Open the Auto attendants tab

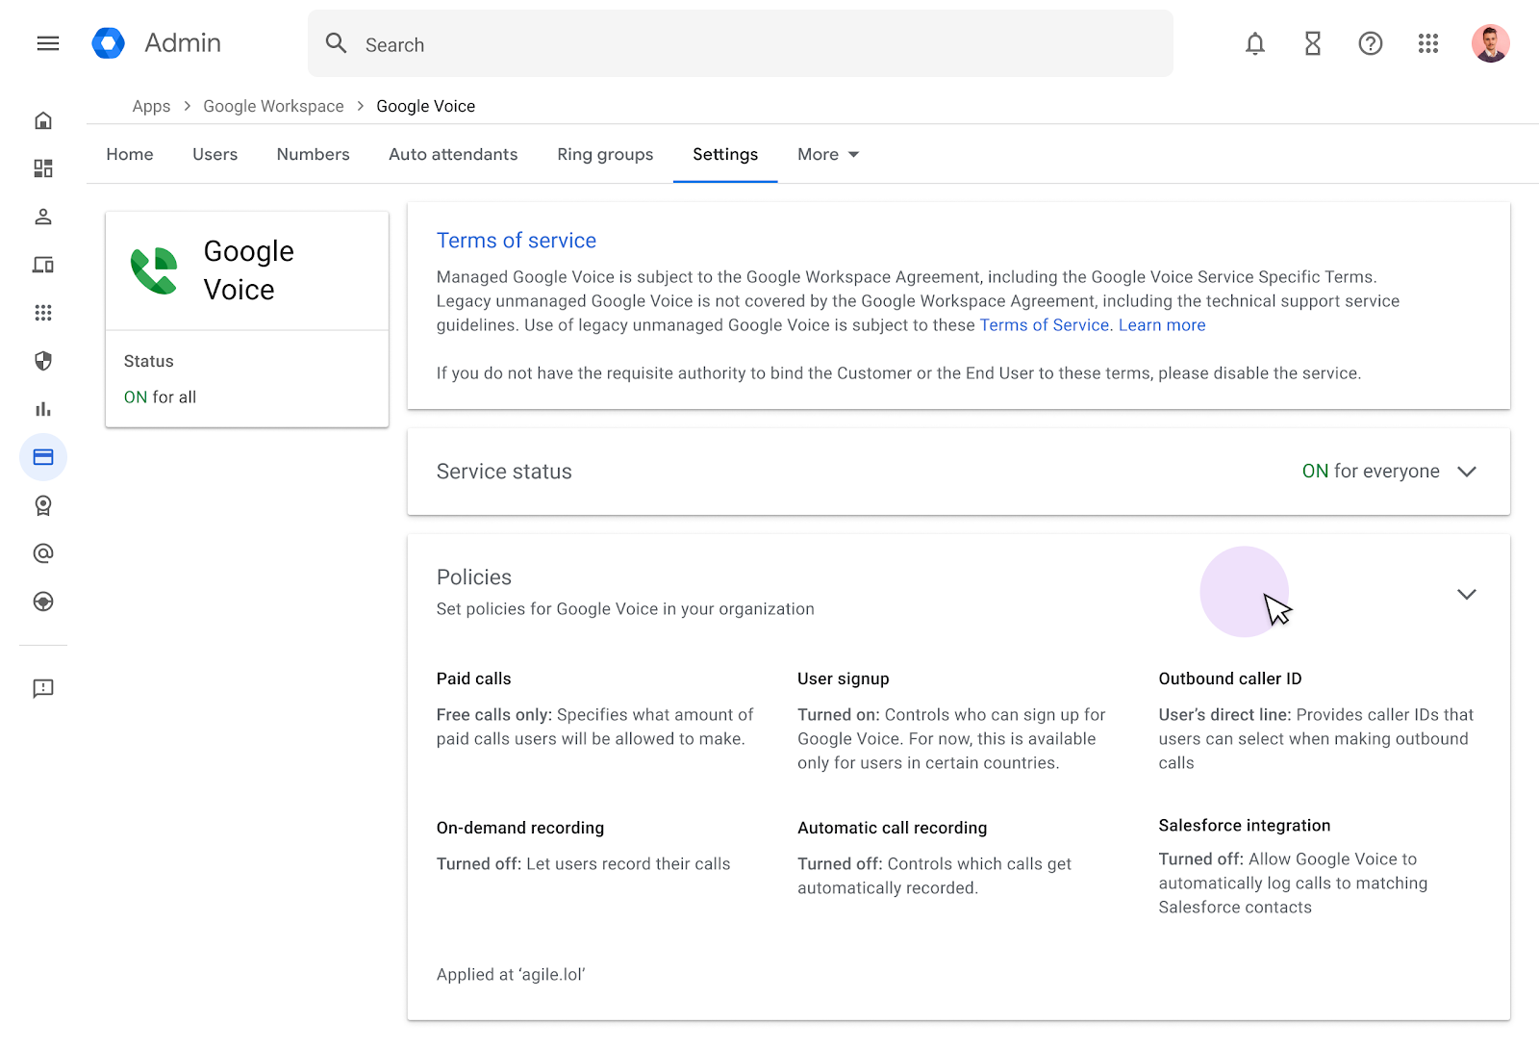click(453, 154)
